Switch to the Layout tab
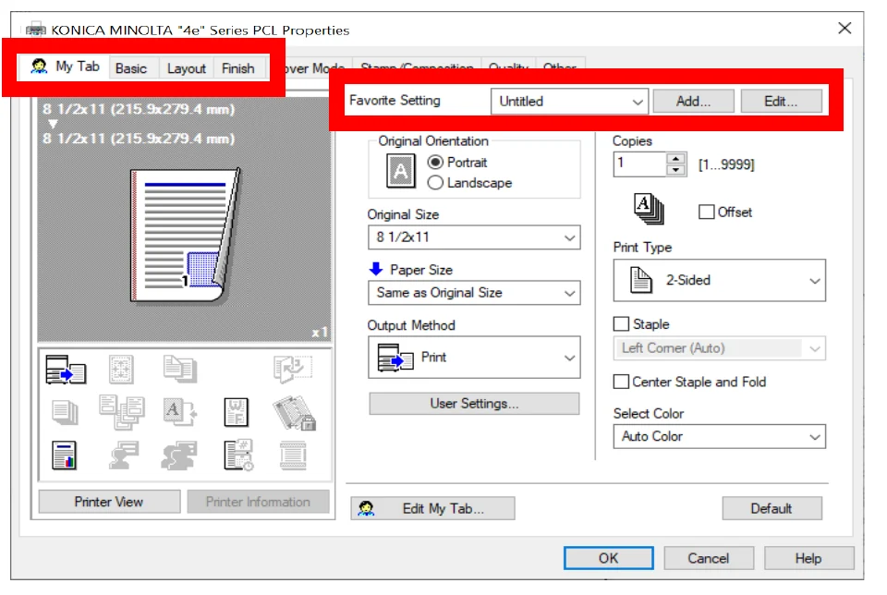This screenshot has height=595, width=887. pyautogui.click(x=186, y=68)
